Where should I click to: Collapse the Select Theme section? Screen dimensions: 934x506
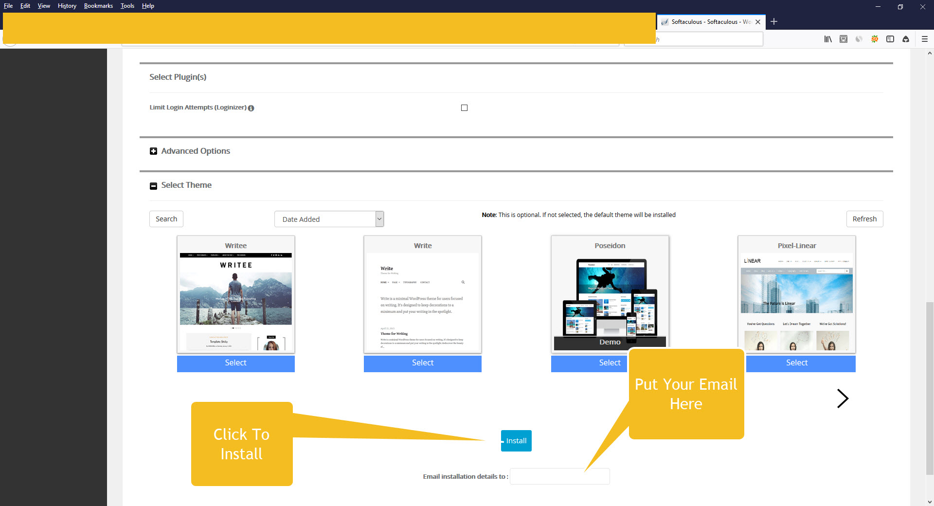pyautogui.click(x=154, y=186)
